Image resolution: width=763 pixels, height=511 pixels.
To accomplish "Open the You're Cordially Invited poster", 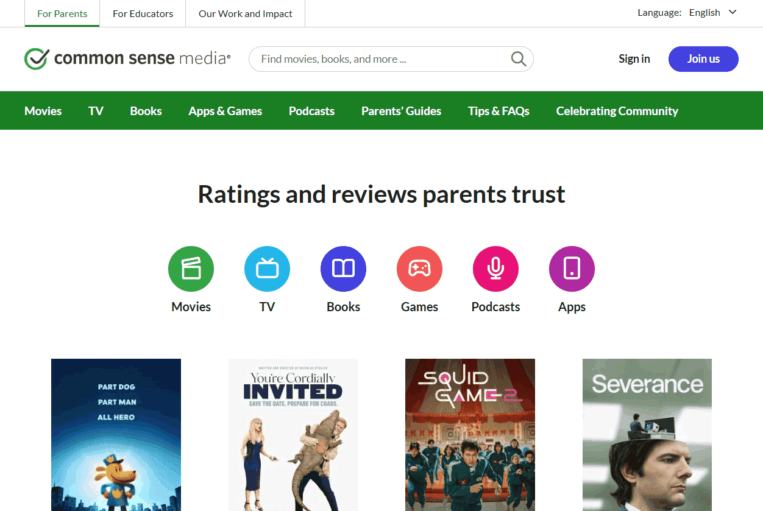I will point(293,434).
